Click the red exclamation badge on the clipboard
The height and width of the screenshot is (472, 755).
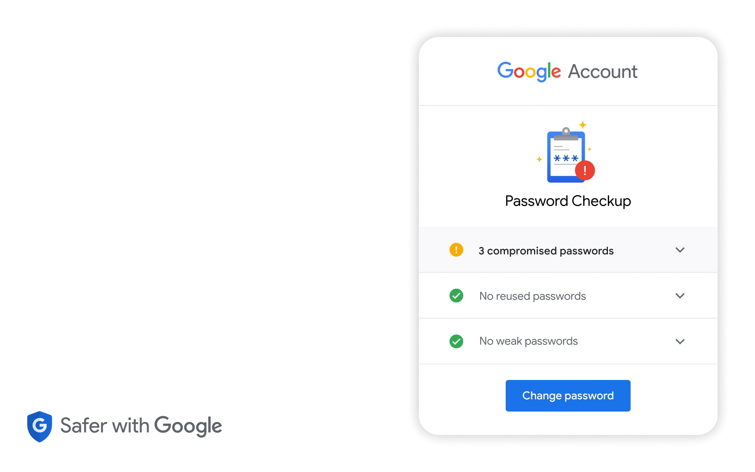[585, 170]
